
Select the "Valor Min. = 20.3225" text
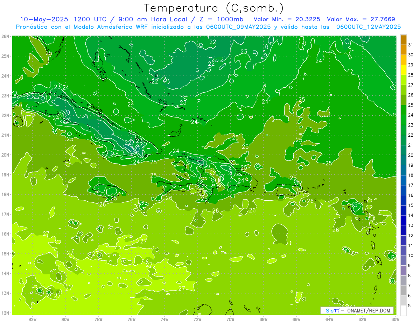[x=287, y=19]
